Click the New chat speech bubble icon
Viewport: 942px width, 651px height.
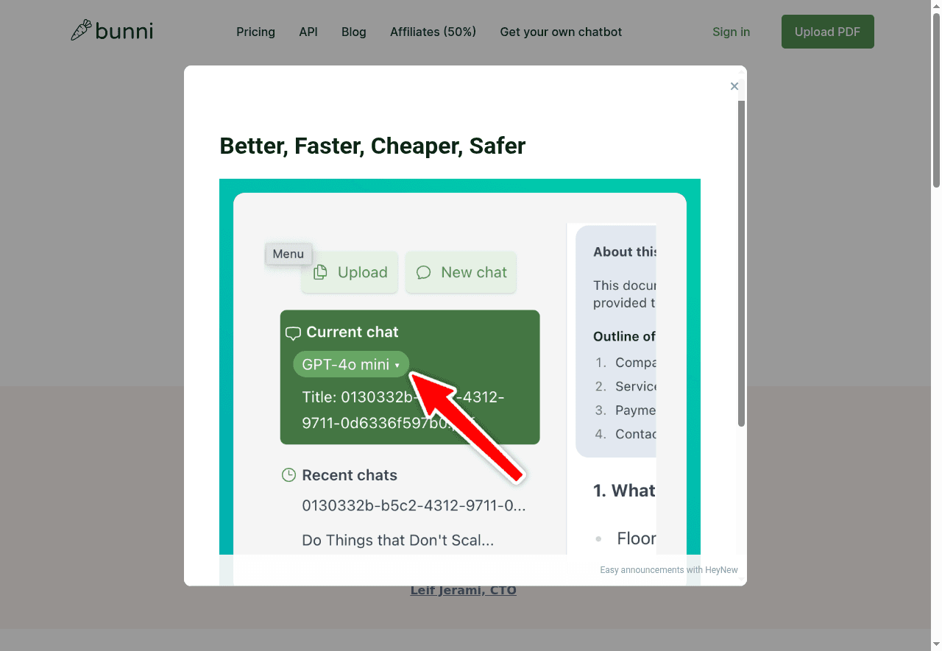424,273
